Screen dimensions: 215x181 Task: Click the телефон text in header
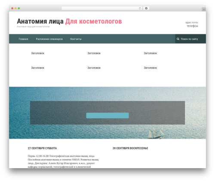coord(192,26)
